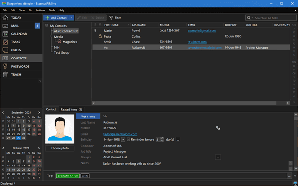Open the Mail module icon
Screen dimensions: 298x186
5,26
